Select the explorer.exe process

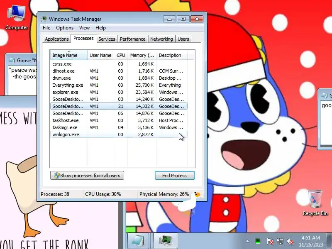119,92
